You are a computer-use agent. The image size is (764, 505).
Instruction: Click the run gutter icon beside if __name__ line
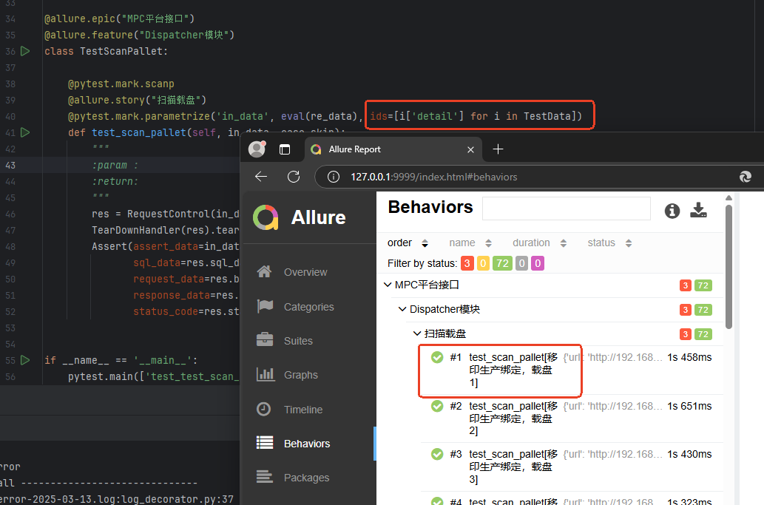click(25, 360)
